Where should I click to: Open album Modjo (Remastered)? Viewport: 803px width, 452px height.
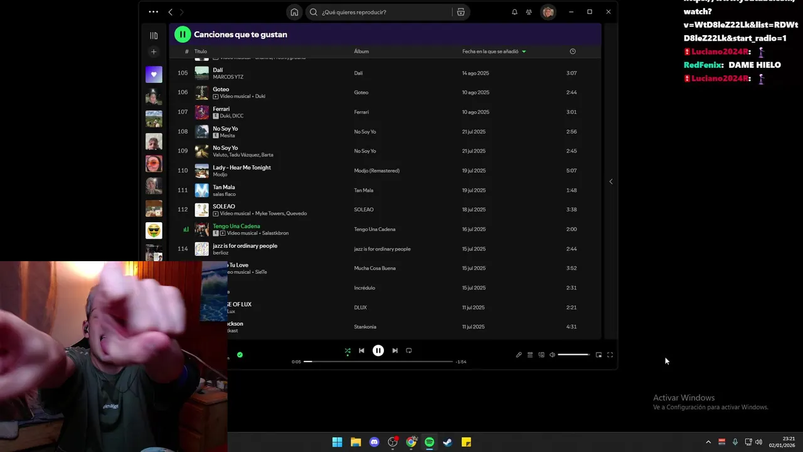point(376,171)
